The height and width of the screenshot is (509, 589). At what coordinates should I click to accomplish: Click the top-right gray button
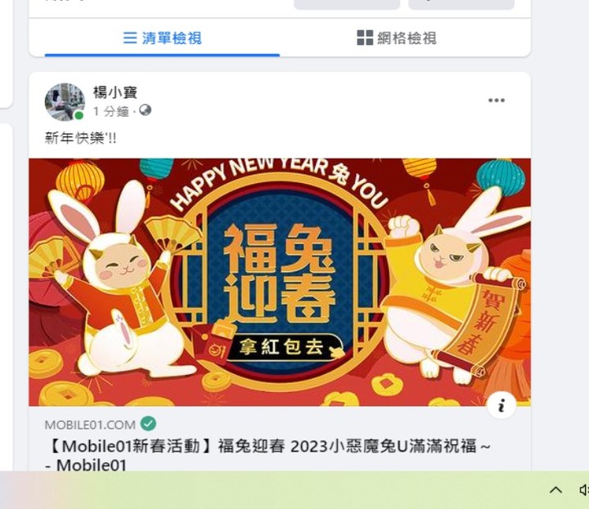(x=461, y=5)
